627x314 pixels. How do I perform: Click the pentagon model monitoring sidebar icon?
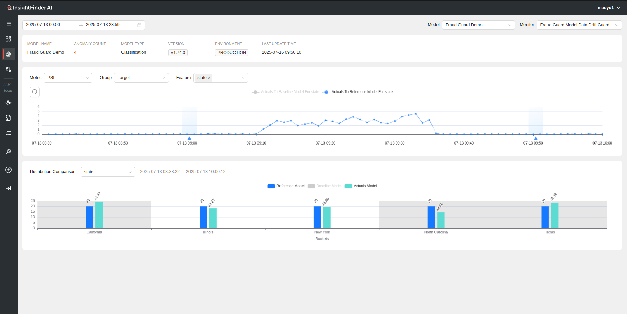coord(8,54)
